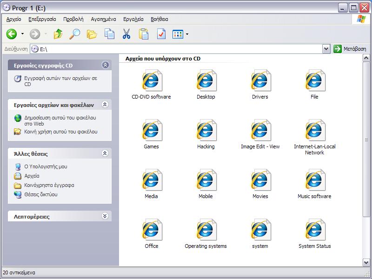The height and width of the screenshot is (279, 372).
Task: Go up one folder level
Action: (58, 34)
